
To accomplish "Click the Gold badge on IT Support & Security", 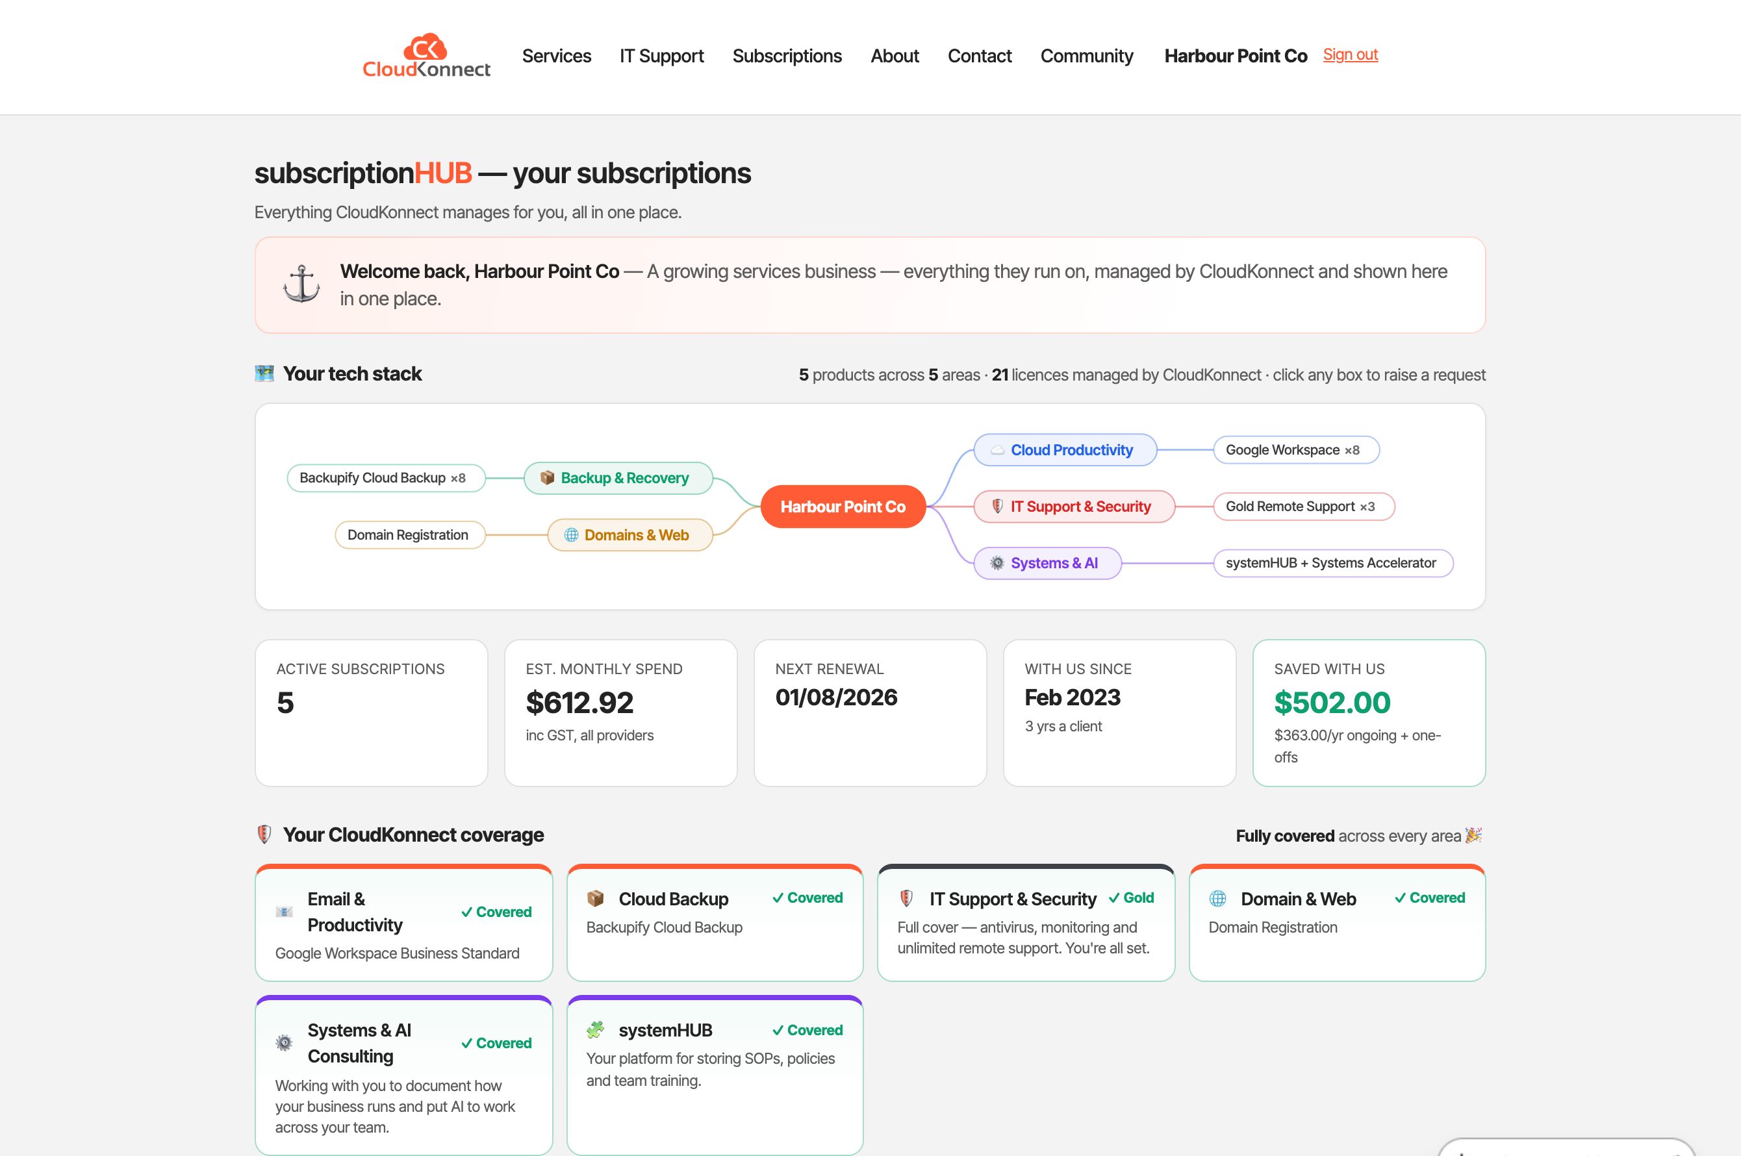I will 1131,898.
